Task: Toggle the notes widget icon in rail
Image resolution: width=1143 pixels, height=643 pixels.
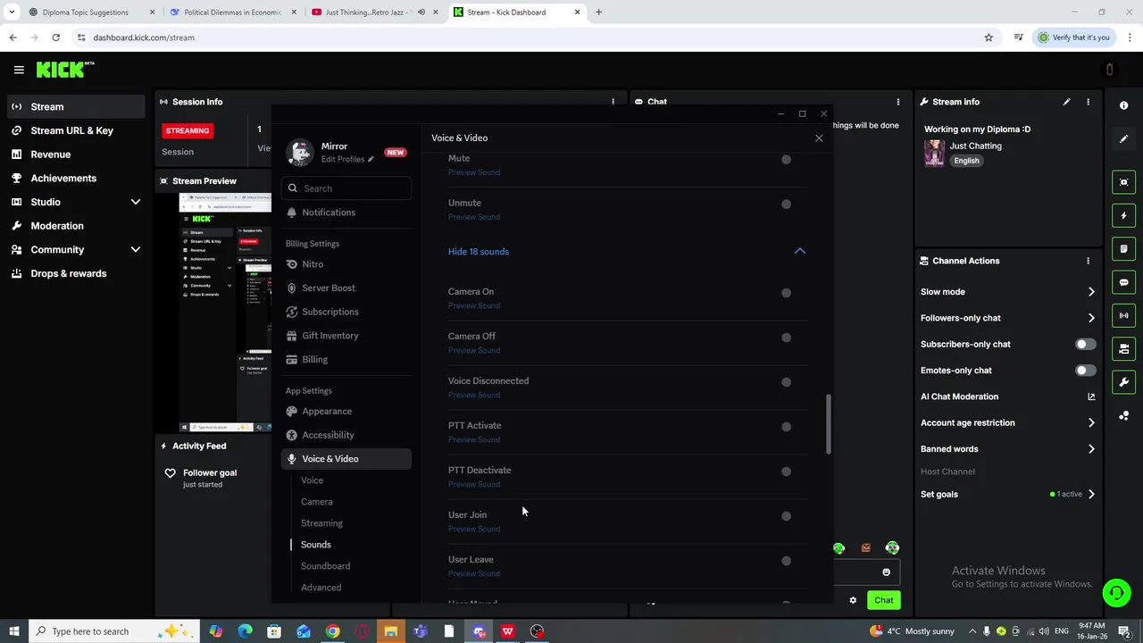Action: coord(1123,249)
